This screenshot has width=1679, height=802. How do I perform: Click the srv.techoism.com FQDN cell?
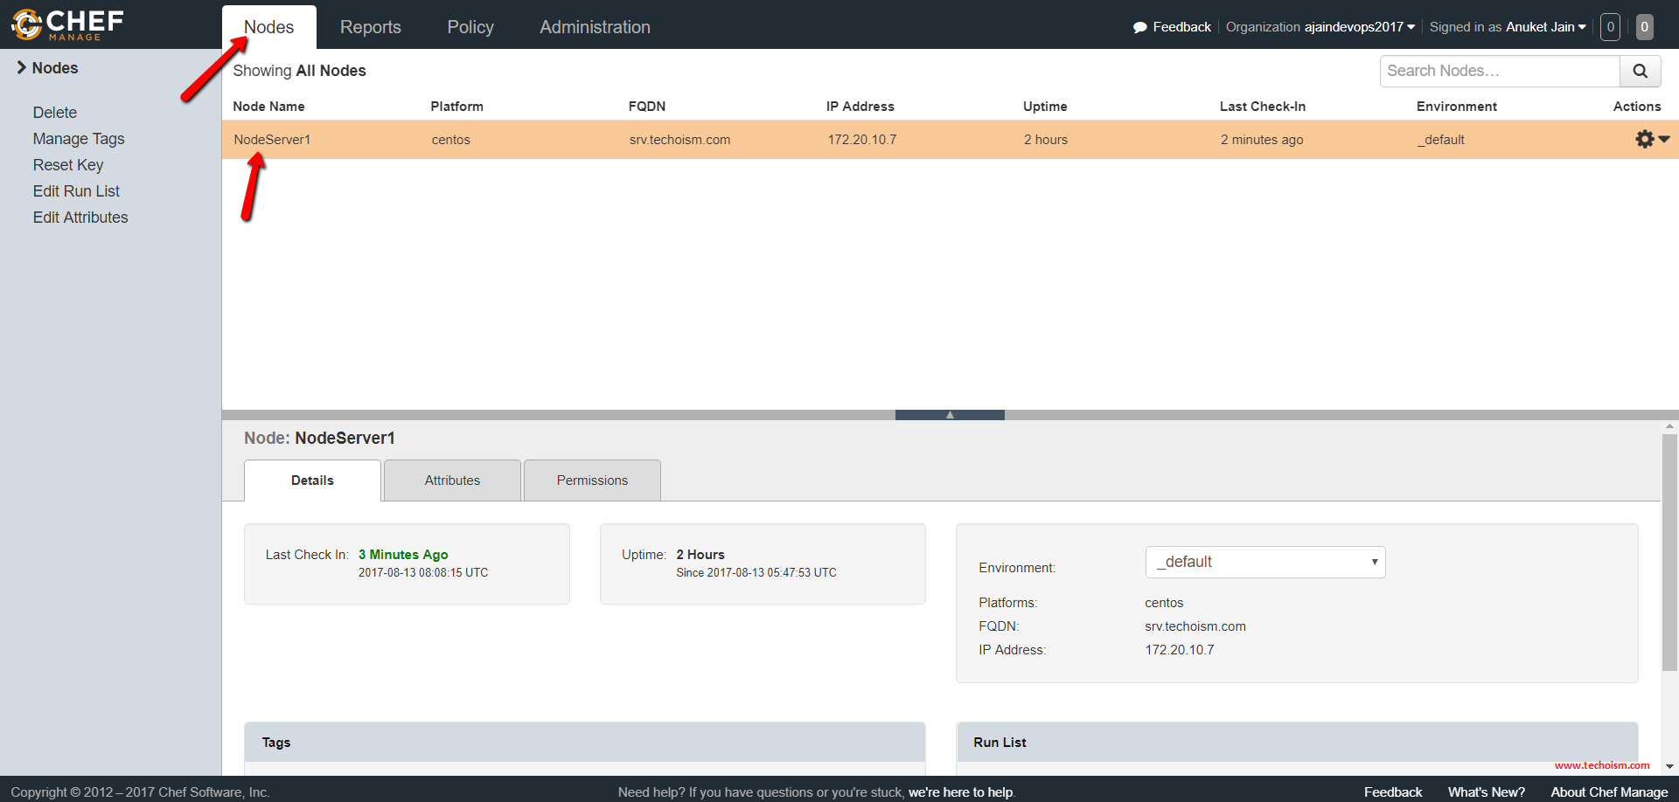coord(679,140)
